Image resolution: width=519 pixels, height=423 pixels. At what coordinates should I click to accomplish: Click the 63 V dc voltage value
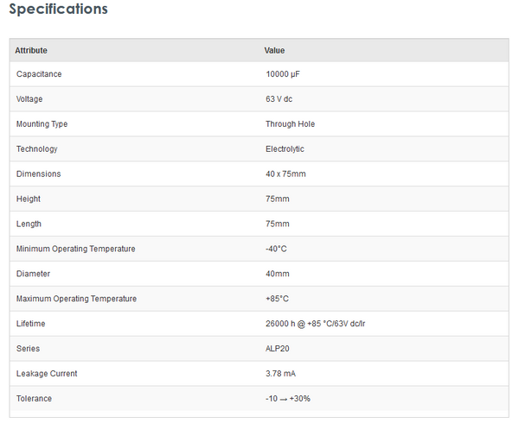(x=279, y=99)
